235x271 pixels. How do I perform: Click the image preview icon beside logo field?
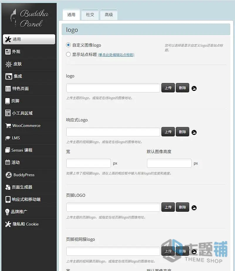pos(194,88)
